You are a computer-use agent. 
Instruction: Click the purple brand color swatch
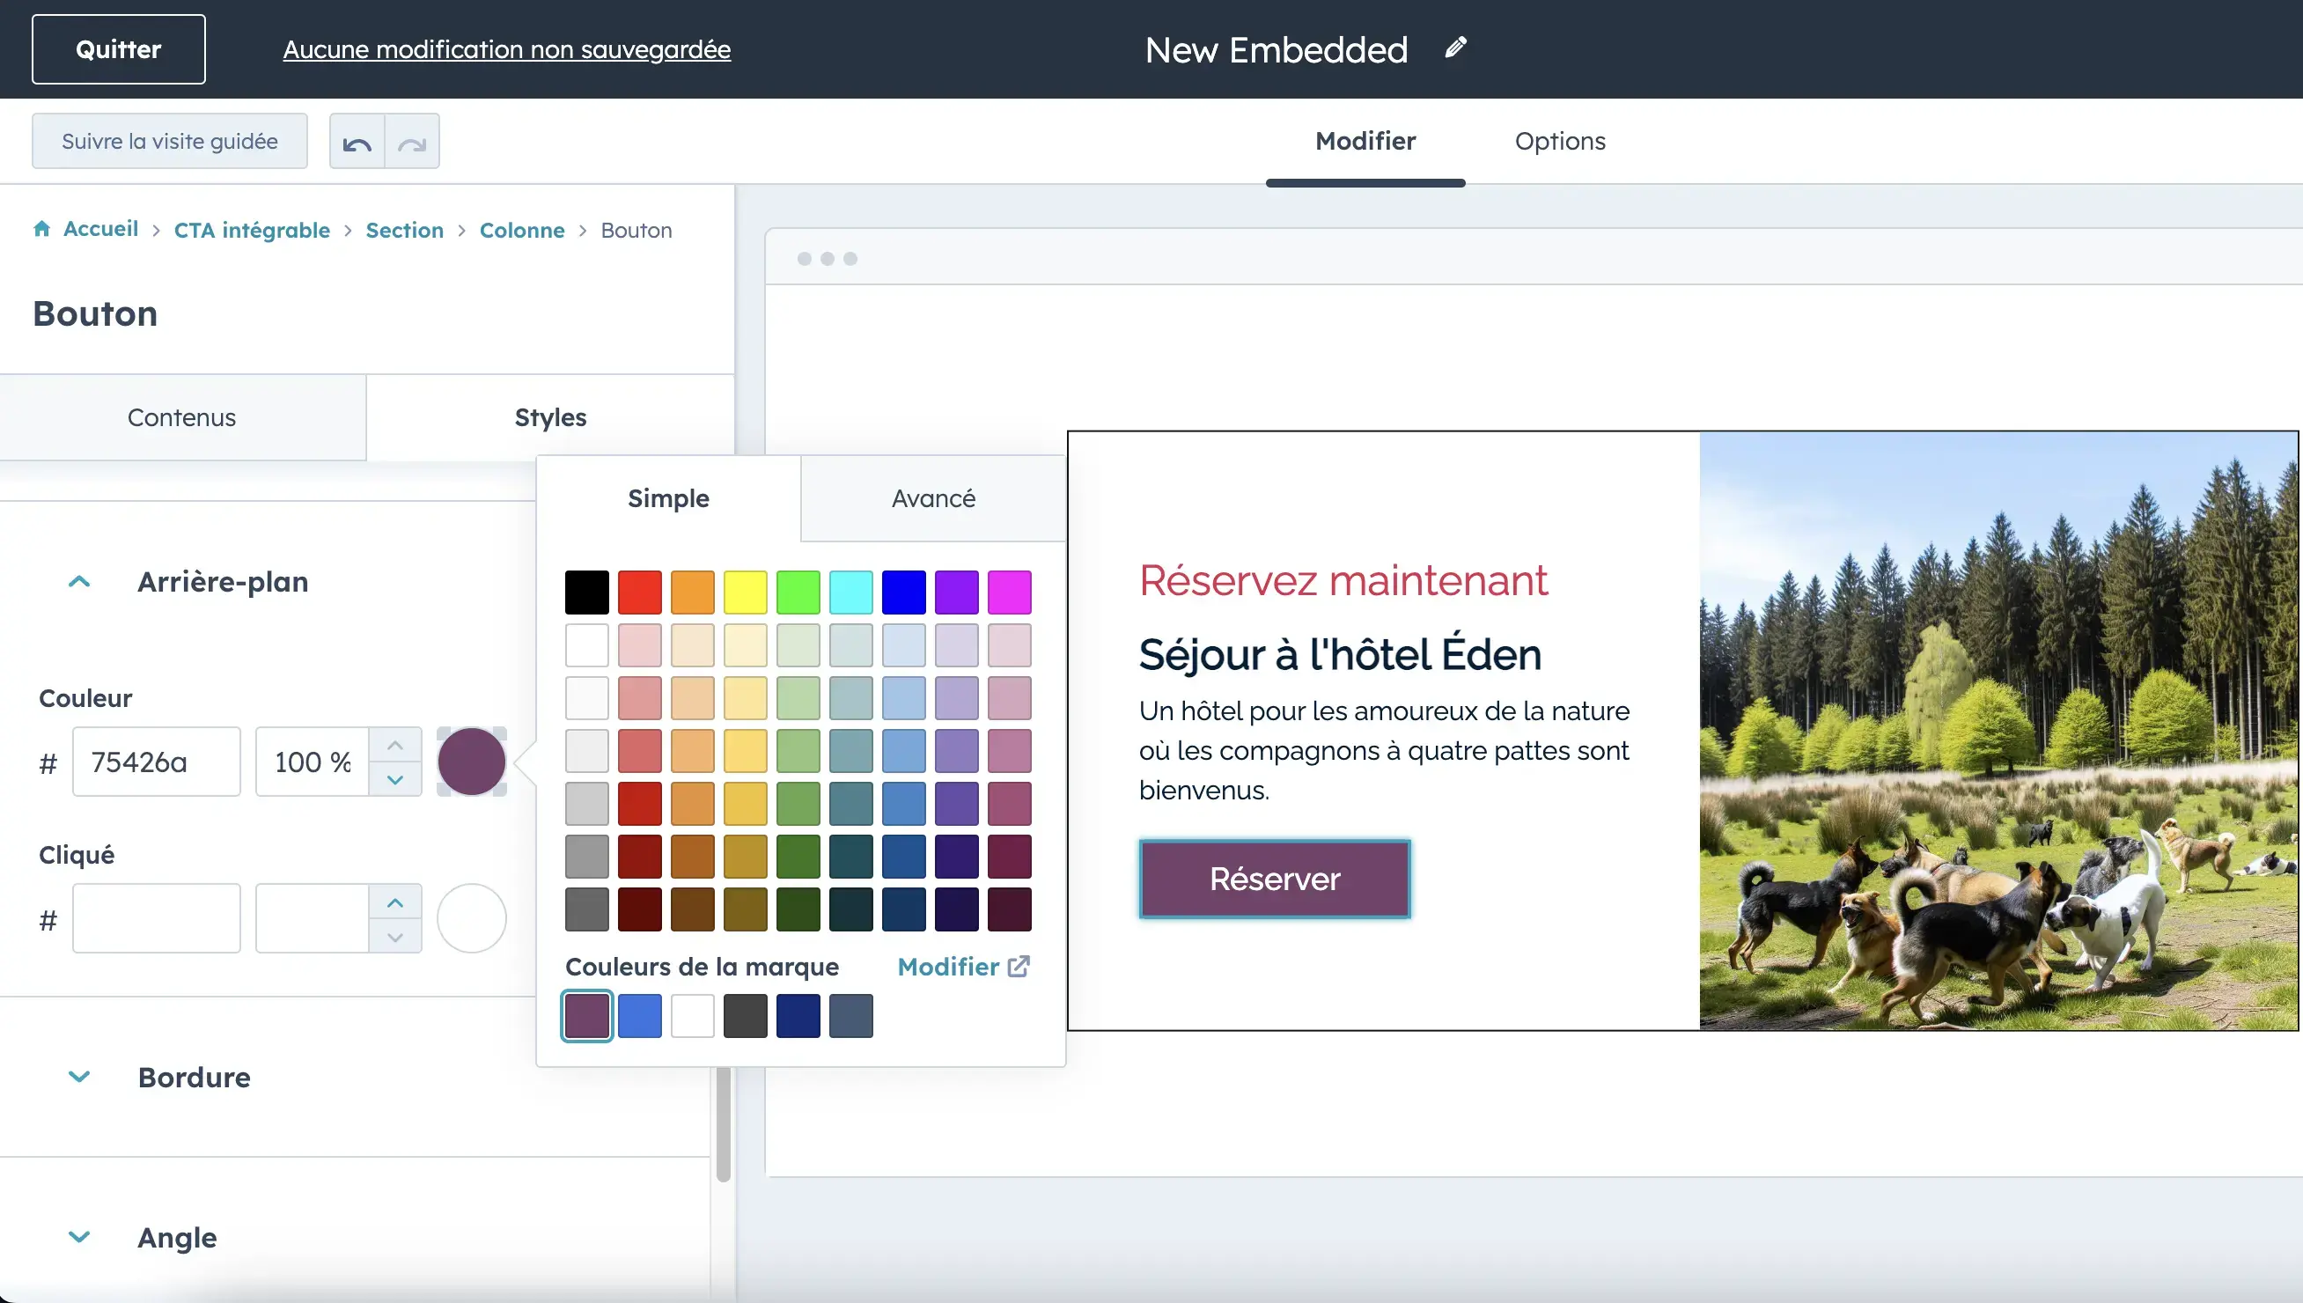(x=585, y=1015)
